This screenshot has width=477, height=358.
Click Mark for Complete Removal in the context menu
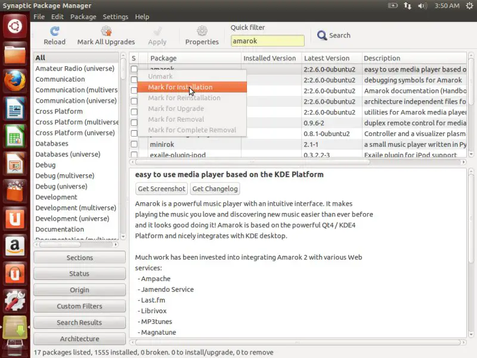[x=192, y=130]
